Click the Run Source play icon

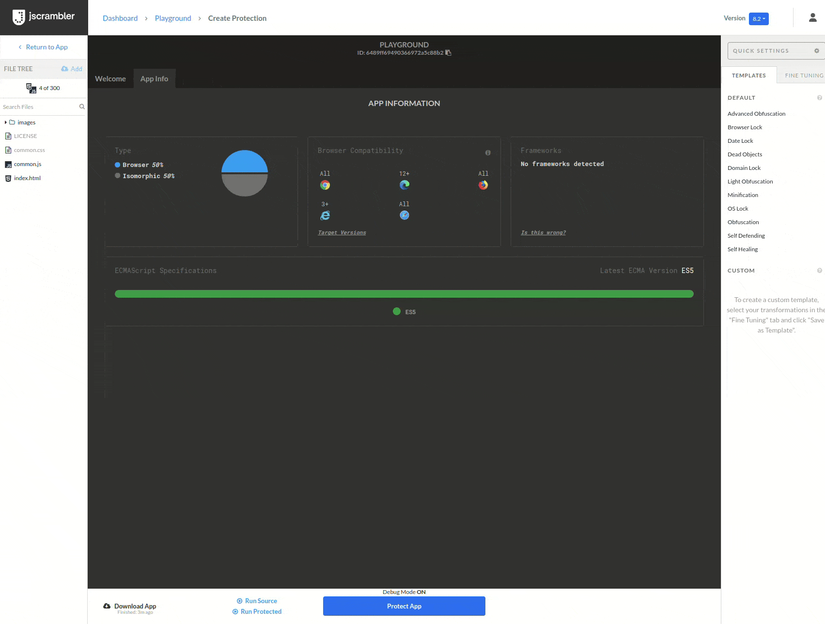point(239,601)
